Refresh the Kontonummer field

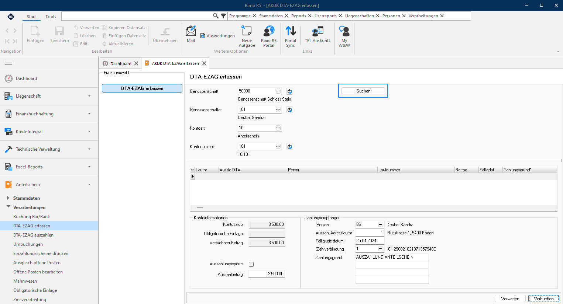click(290, 147)
